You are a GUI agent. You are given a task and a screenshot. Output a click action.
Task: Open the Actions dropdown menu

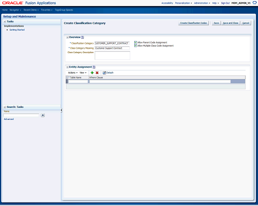pos(73,72)
